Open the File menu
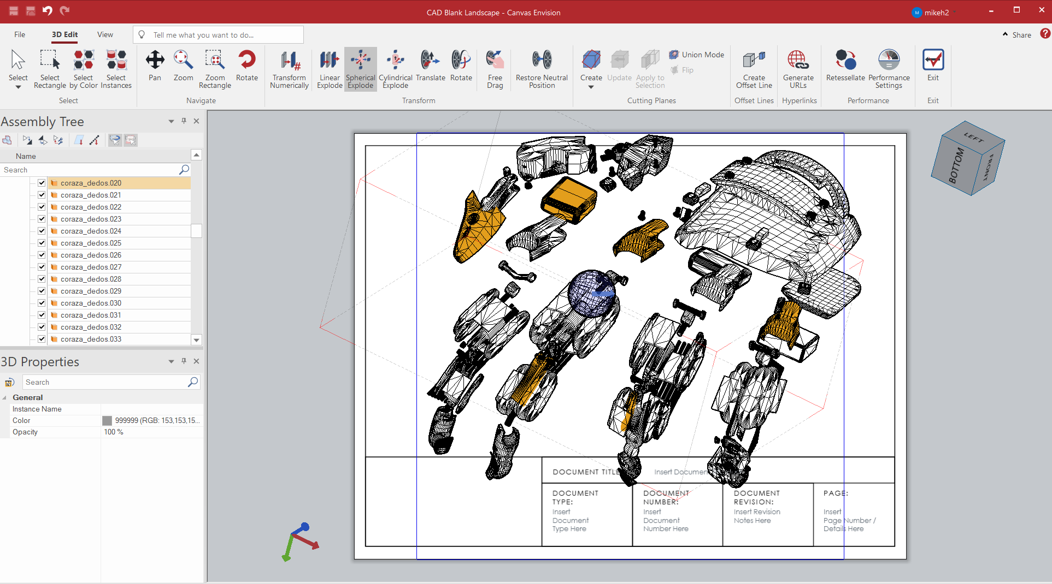1052x584 pixels. pyautogui.click(x=20, y=35)
